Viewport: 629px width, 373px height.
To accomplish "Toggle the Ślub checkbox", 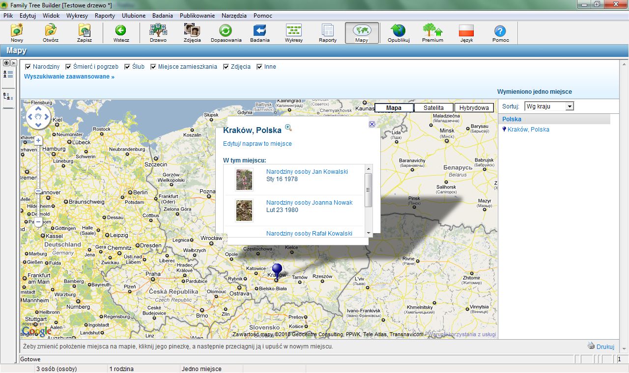I will [127, 67].
